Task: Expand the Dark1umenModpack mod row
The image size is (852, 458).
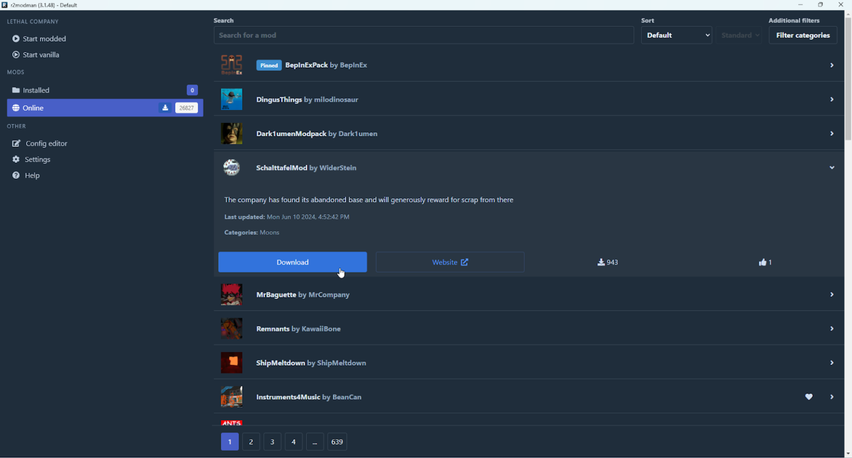Action: click(x=831, y=133)
